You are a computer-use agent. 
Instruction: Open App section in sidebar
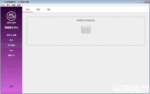click(x=11, y=50)
